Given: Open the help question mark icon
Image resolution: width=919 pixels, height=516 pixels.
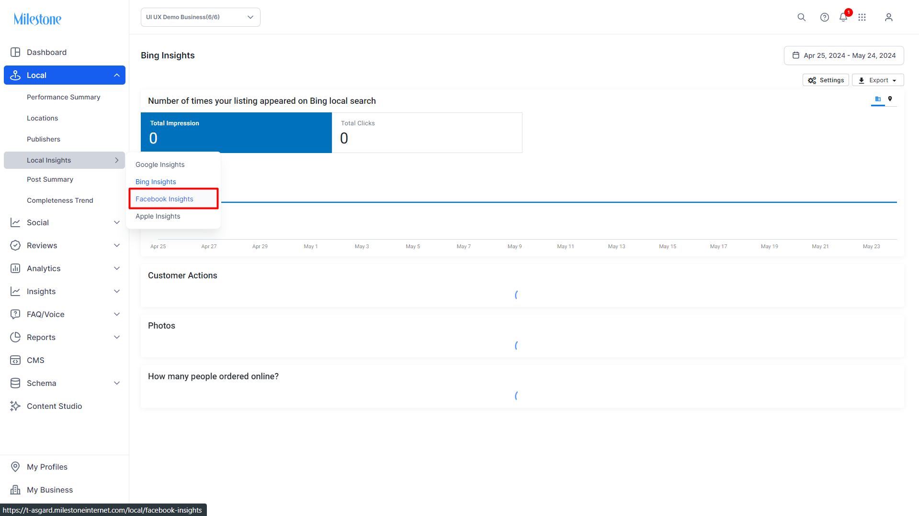Looking at the screenshot, I should pos(824,17).
